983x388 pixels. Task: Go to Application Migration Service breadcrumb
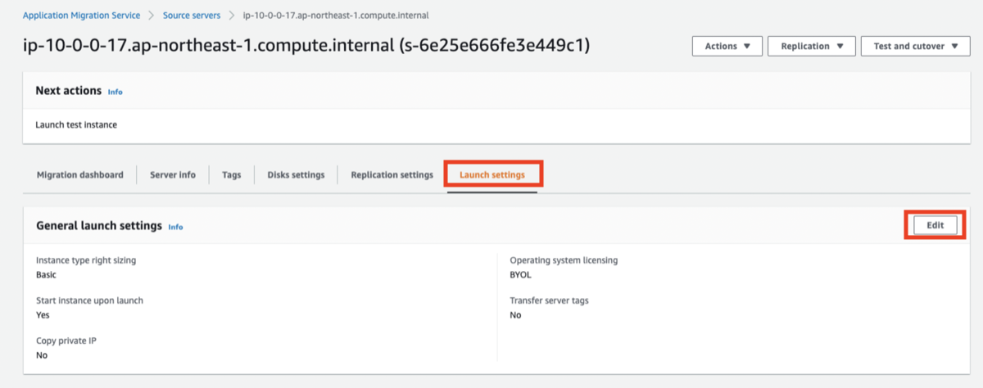[x=81, y=16]
